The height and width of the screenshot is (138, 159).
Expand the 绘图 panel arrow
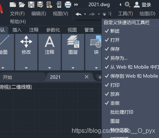pos(3,68)
